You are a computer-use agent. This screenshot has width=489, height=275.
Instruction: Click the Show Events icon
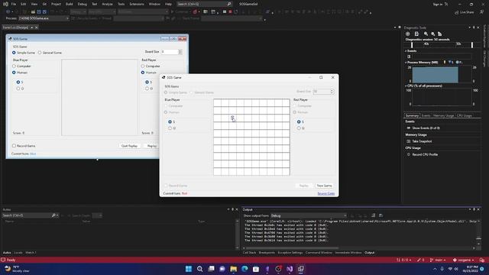[x=409, y=128]
